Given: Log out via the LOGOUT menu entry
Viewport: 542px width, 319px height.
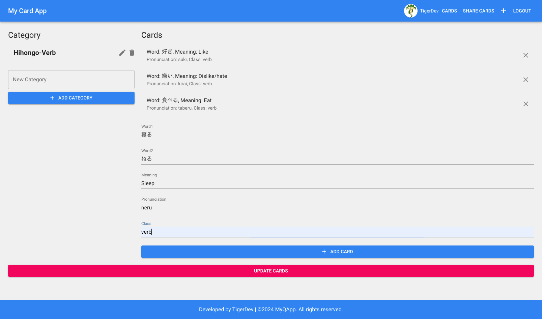Looking at the screenshot, I should coord(522,11).
